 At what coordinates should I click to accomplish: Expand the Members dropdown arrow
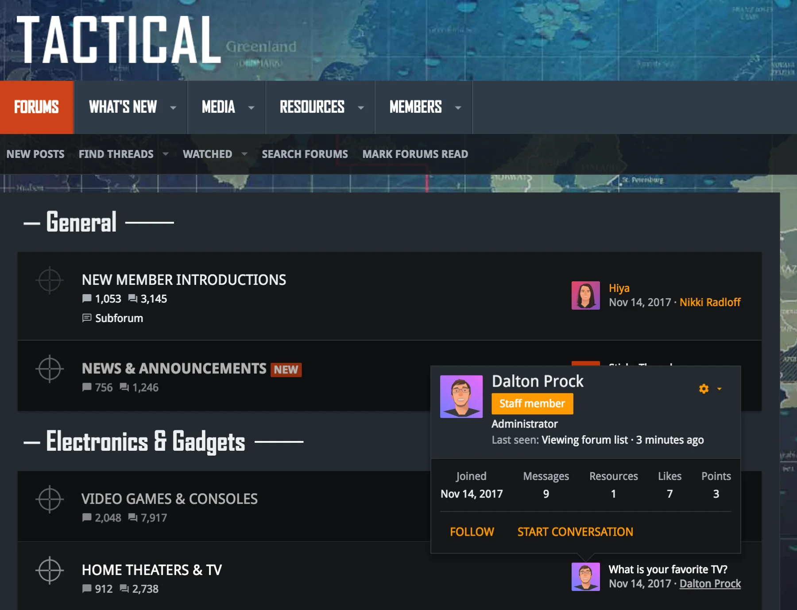pos(458,107)
